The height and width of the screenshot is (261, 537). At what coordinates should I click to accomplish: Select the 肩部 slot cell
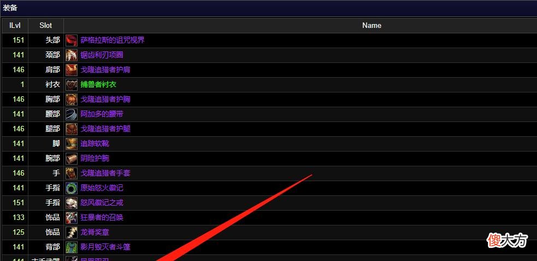tap(46, 69)
